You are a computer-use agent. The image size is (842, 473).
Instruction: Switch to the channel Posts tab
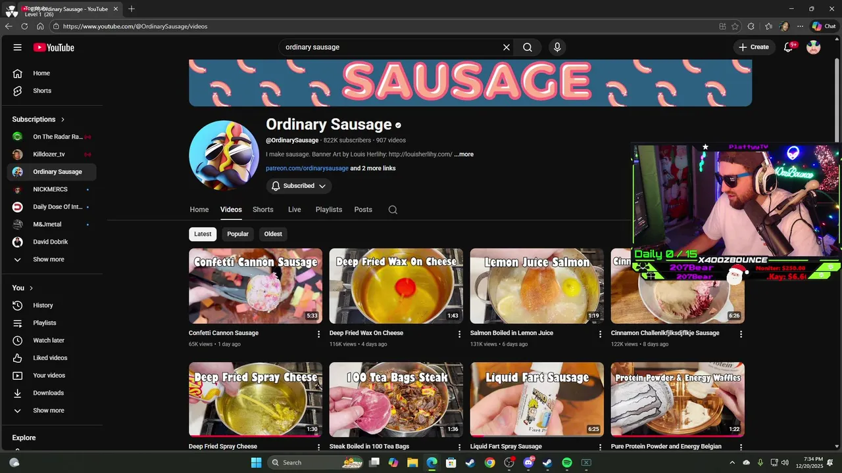[x=363, y=210]
